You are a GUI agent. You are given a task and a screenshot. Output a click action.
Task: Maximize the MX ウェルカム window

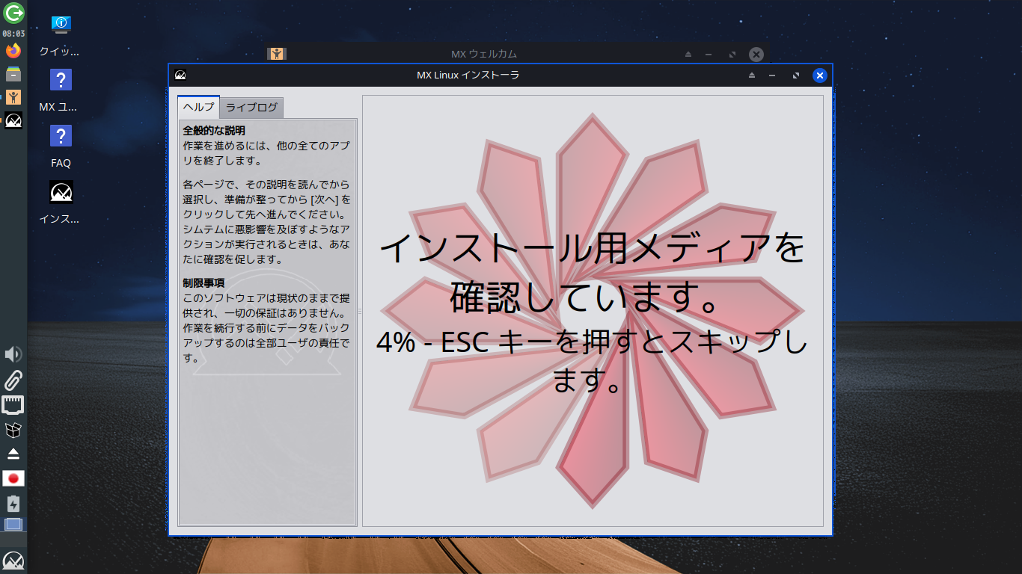tap(732, 54)
